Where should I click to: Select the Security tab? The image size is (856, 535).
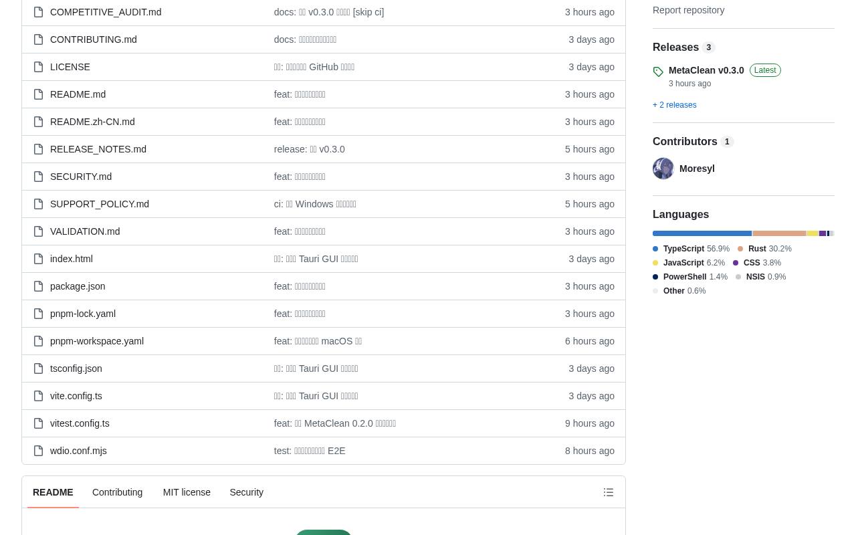pyautogui.click(x=246, y=492)
